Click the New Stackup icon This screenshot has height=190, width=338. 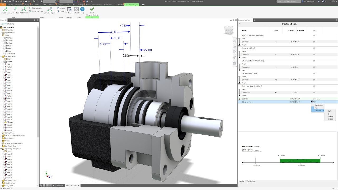point(5,11)
